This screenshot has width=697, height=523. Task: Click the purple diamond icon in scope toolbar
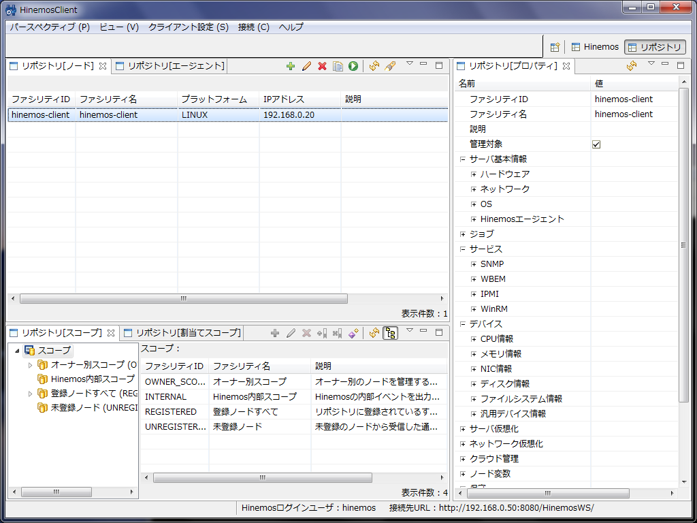pos(353,332)
